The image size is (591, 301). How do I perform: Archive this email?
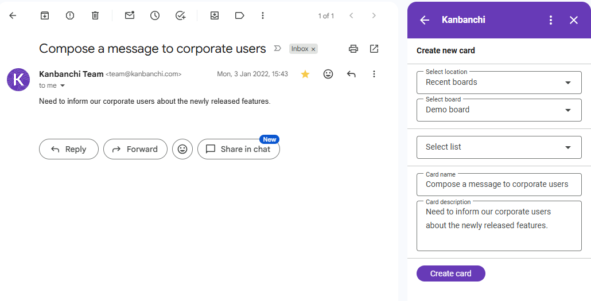[x=45, y=15]
